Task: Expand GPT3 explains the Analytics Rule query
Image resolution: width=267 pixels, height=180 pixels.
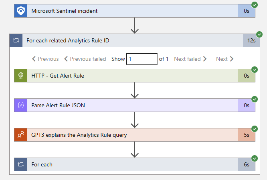Action: [132, 135]
